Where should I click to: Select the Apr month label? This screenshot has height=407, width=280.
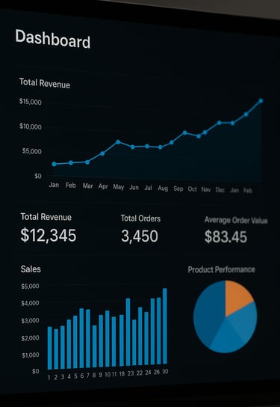[x=103, y=186]
